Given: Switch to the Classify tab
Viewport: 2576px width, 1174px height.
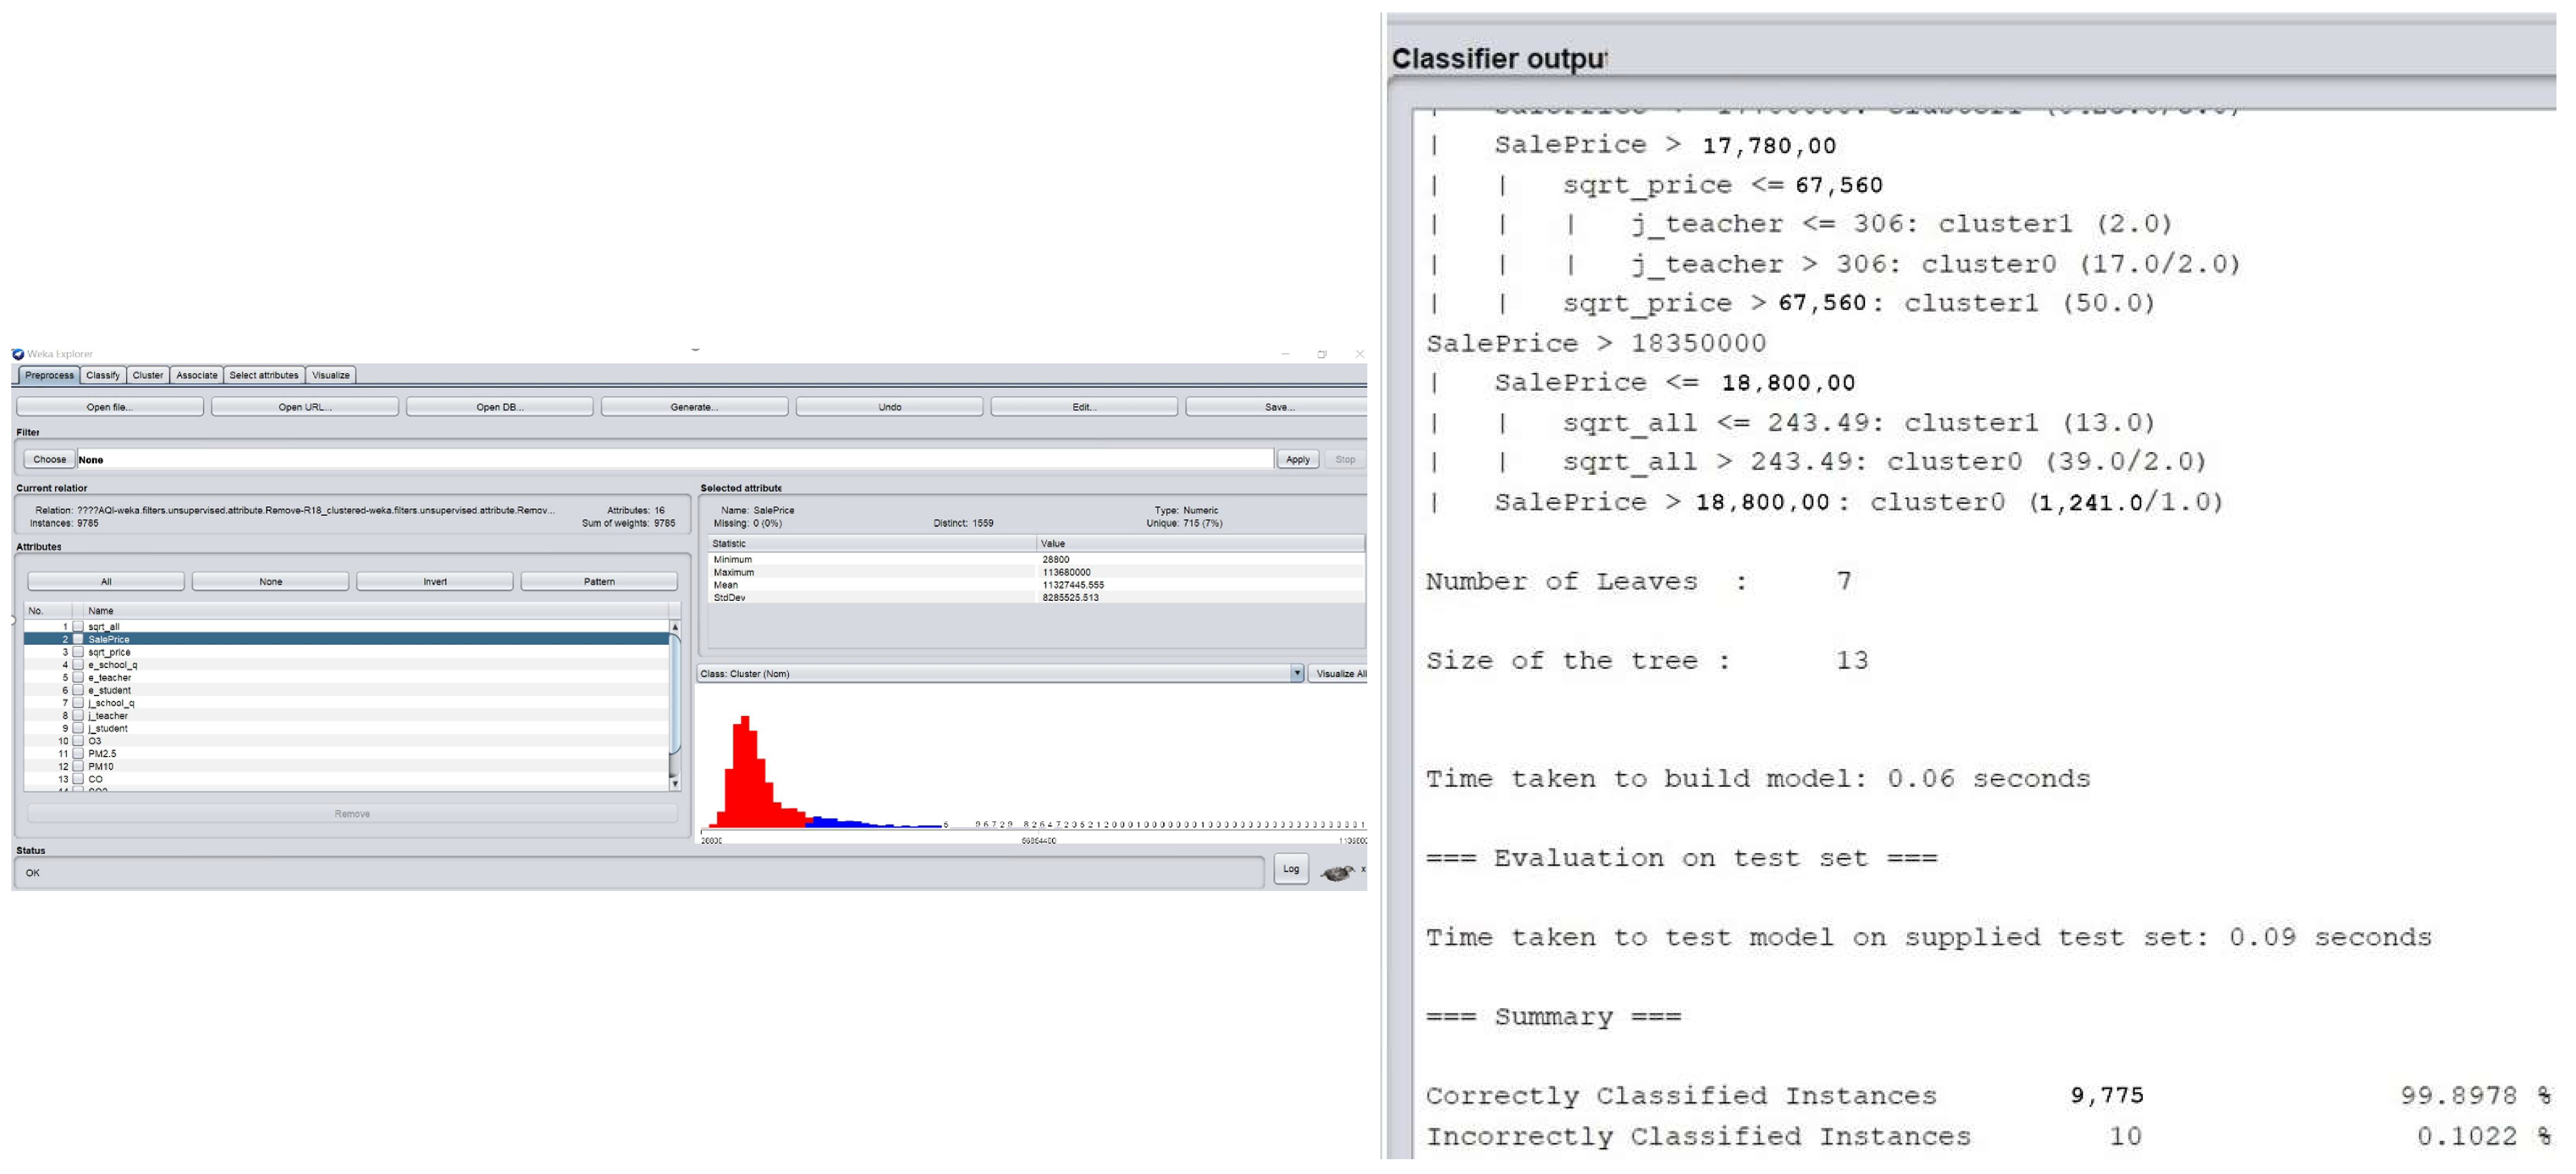Looking at the screenshot, I should pos(102,376).
